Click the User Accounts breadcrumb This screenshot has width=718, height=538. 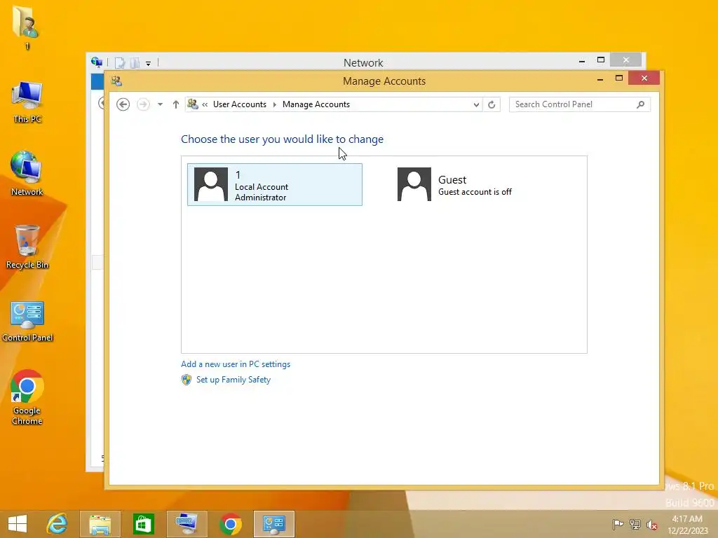[x=240, y=104]
